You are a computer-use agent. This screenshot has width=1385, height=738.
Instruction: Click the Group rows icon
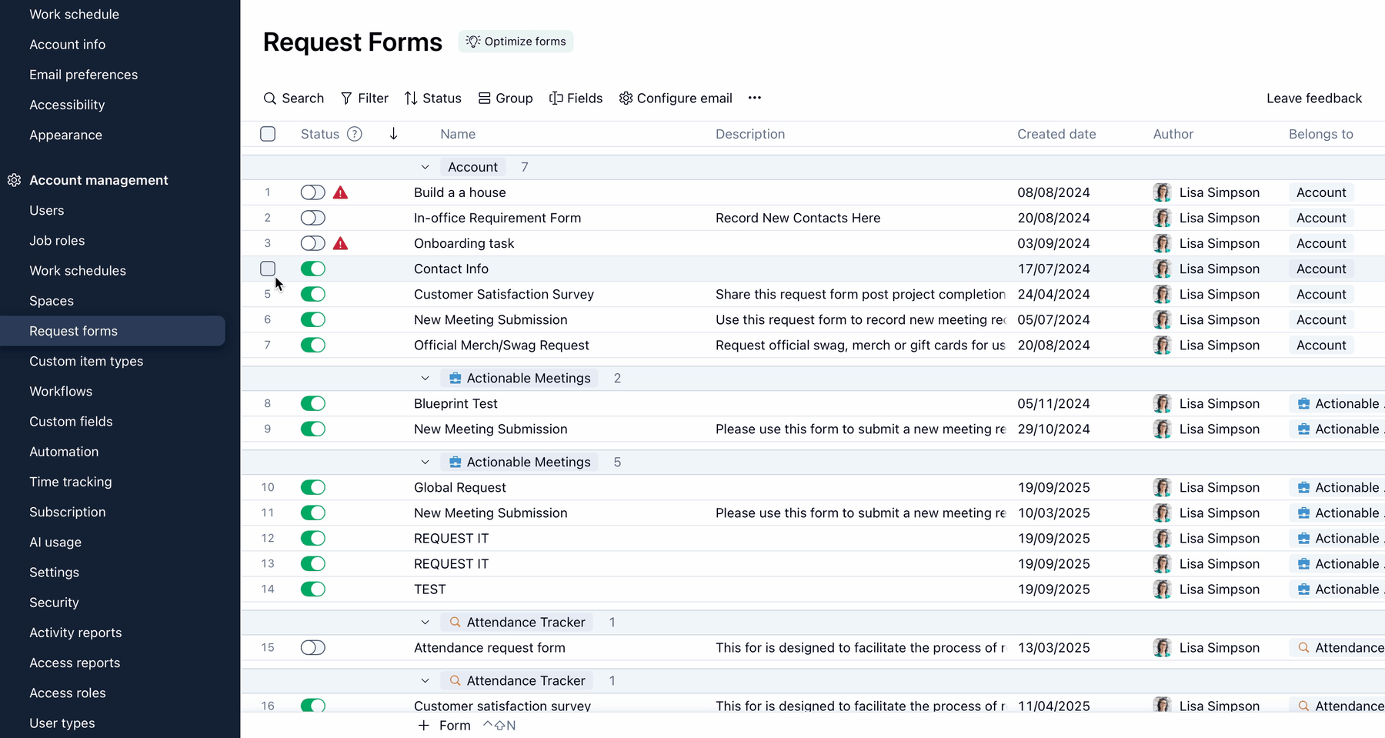(x=484, y=99)
